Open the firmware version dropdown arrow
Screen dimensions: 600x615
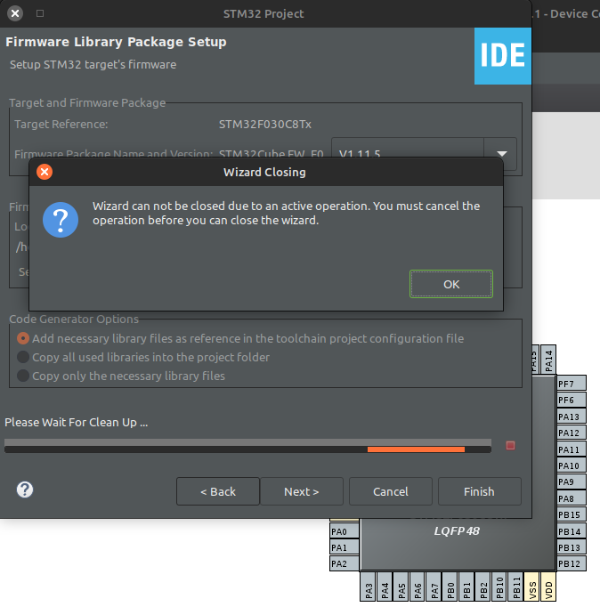pos(501,153)
